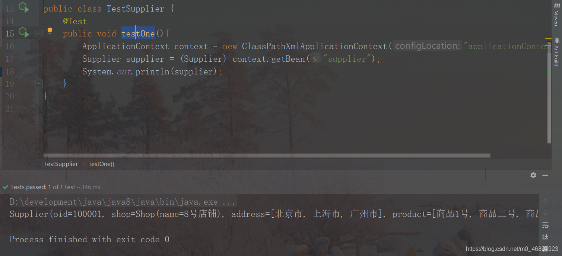Collapse fold marker at line 19 closing brace

[39, 83]
